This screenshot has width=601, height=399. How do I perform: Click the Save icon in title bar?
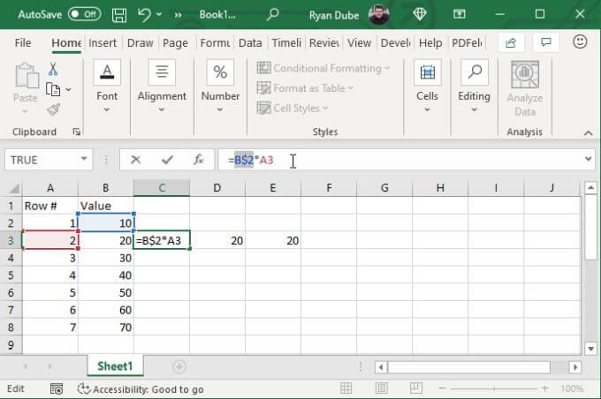tap(118, 14)
